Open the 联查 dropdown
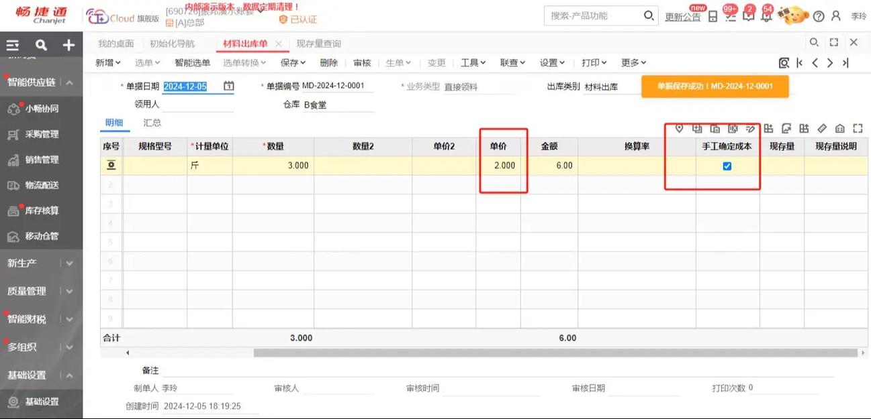Viewport: 871px width, 419px height. click(513, 62)
